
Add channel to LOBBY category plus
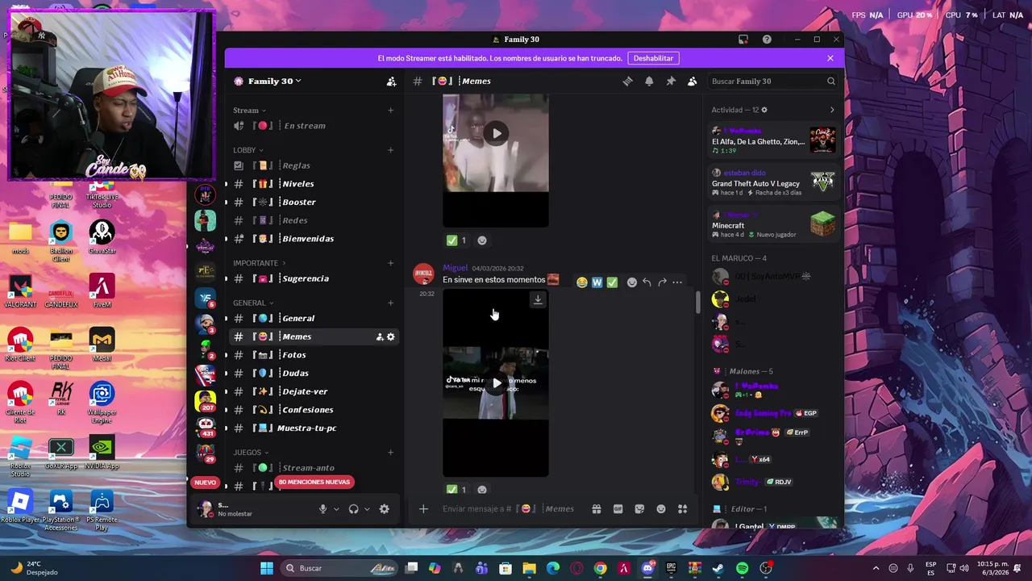(390, 150)
